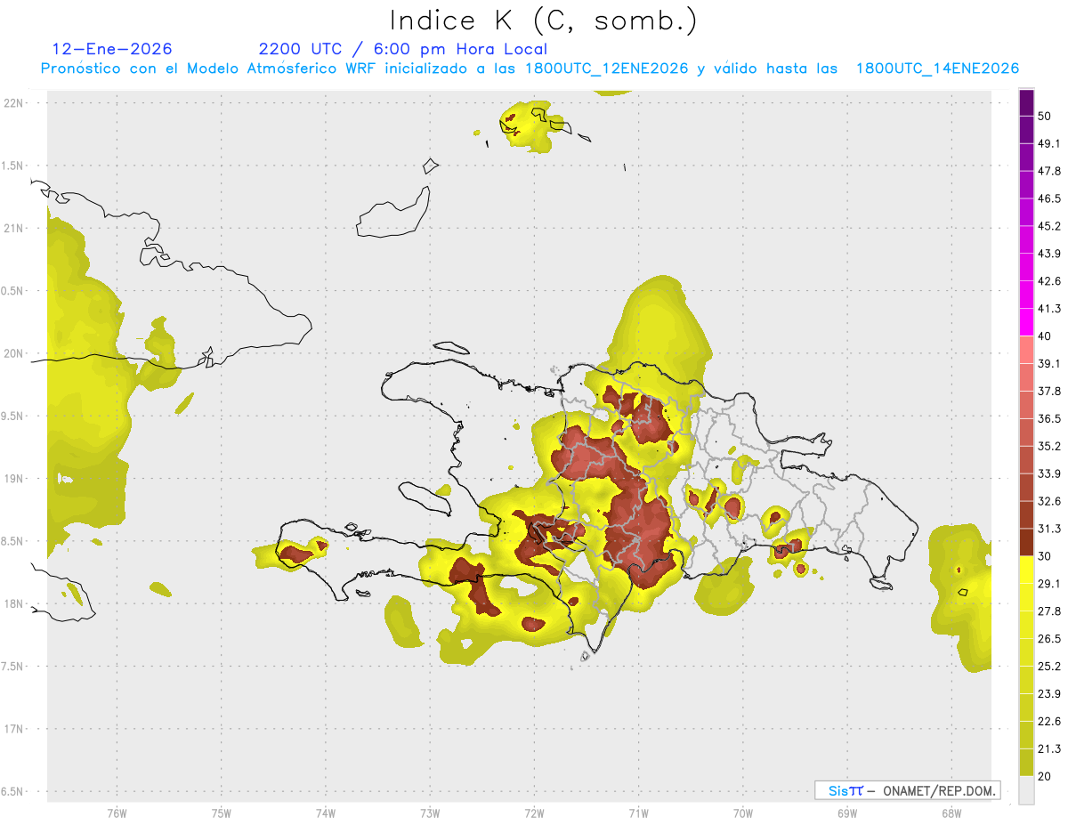This screenshot has width=1068, height=825.
Task: Click the legend value "37.8"
Action: tap(1049, 392)
